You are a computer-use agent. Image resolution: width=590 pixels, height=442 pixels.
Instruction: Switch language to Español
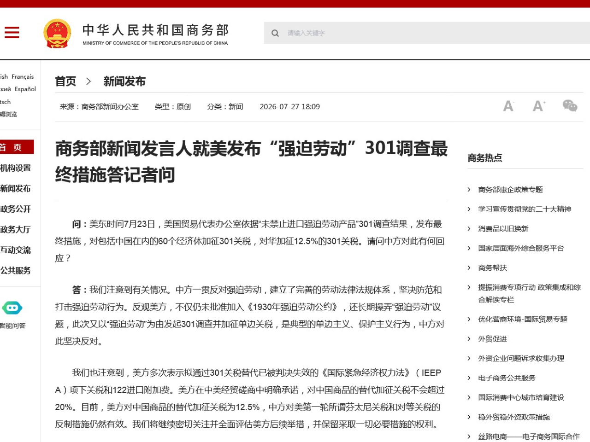coord(25,89)
